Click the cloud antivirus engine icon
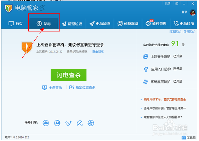199x141 pixels. (46, 123)
